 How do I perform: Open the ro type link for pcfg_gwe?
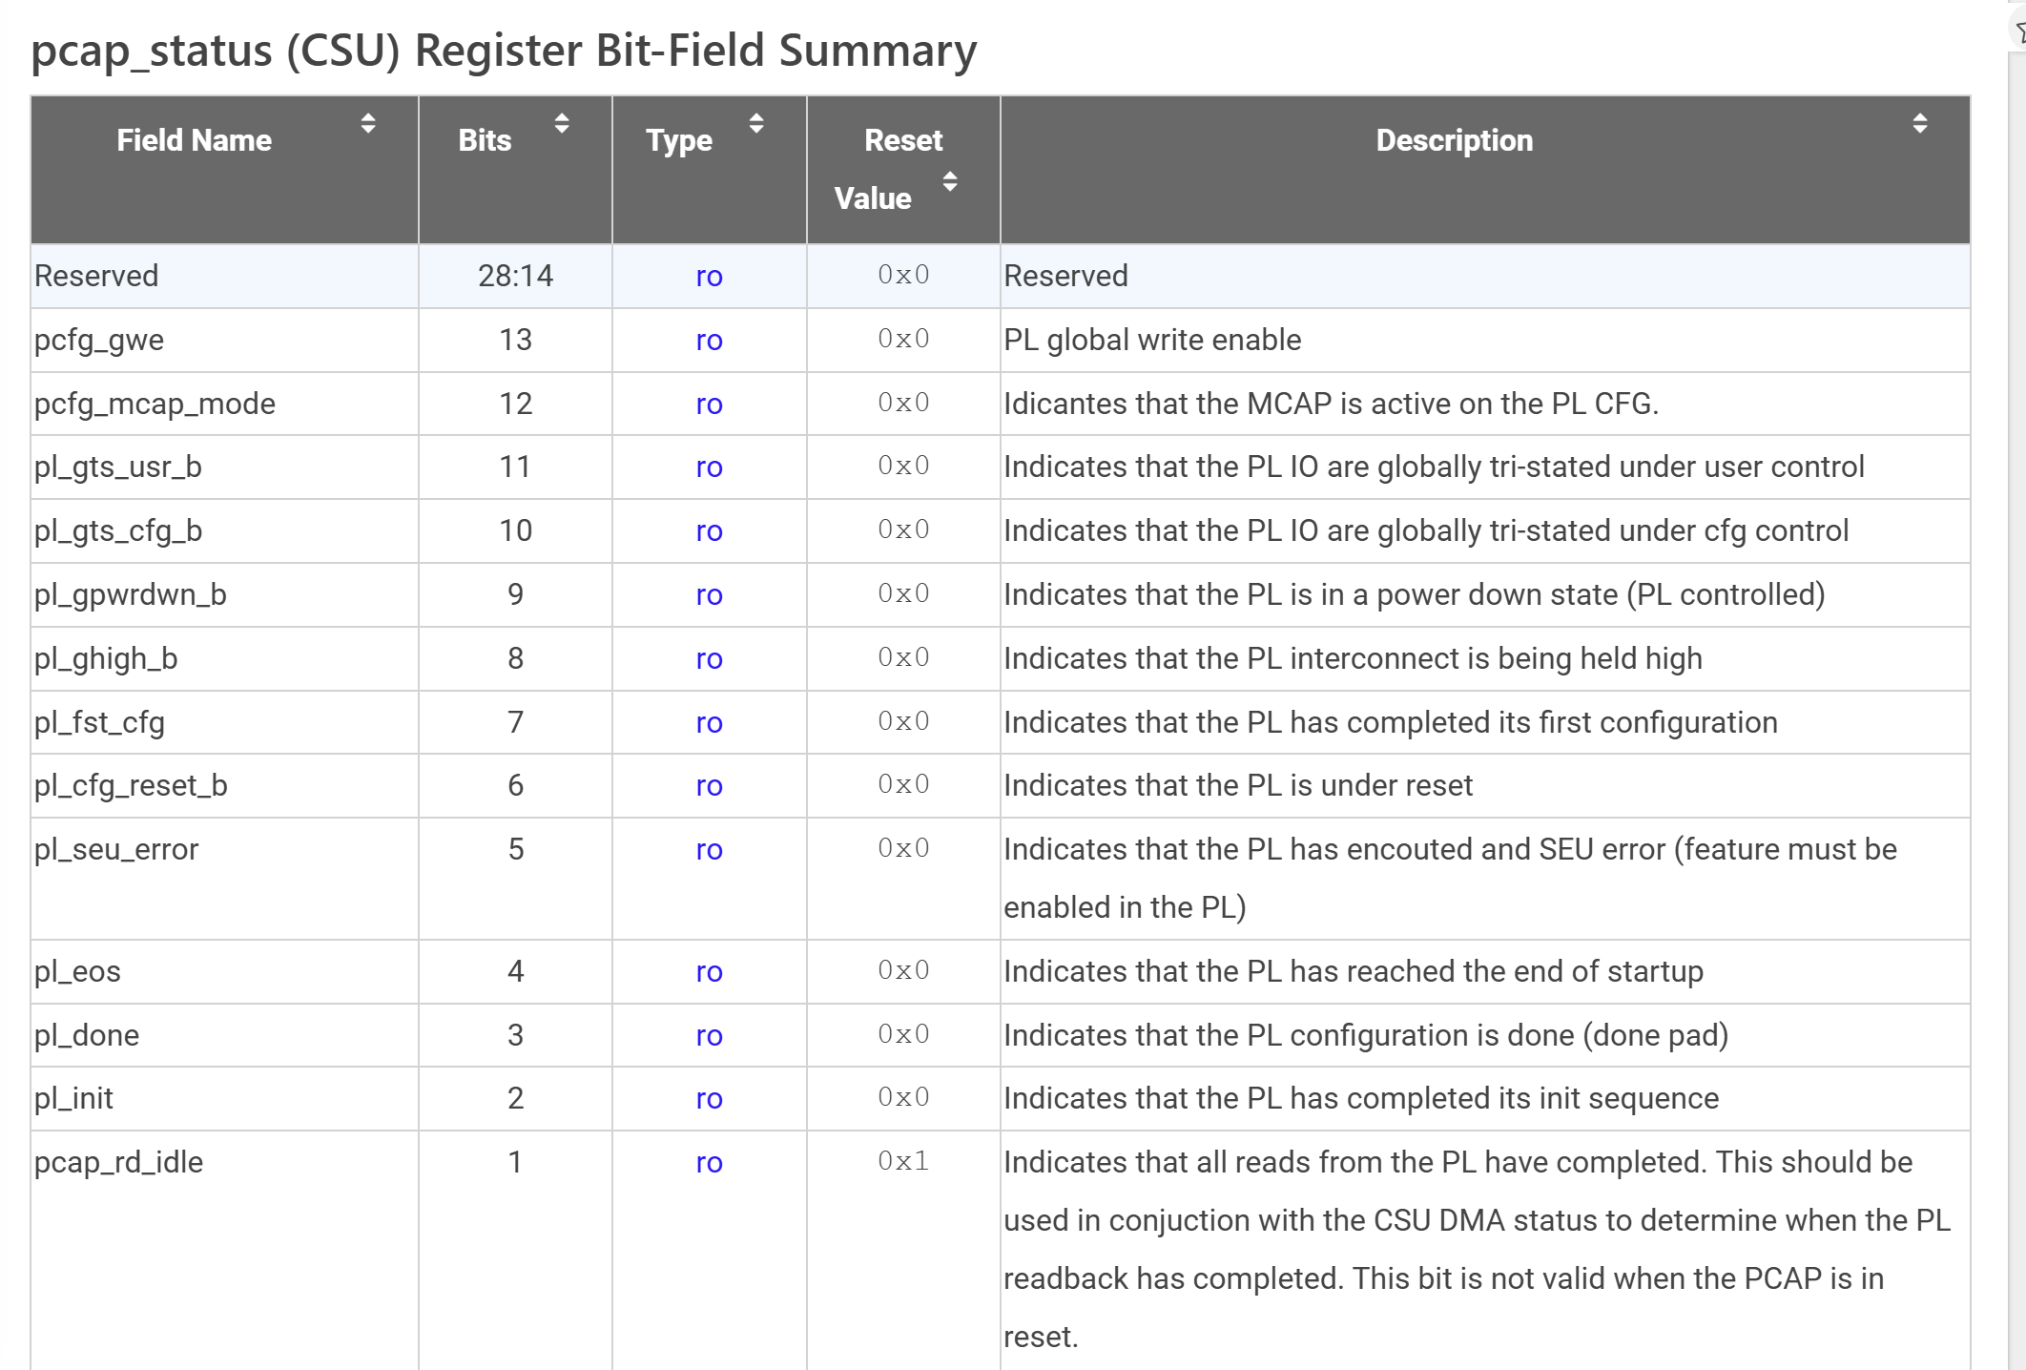pos(708,340)
